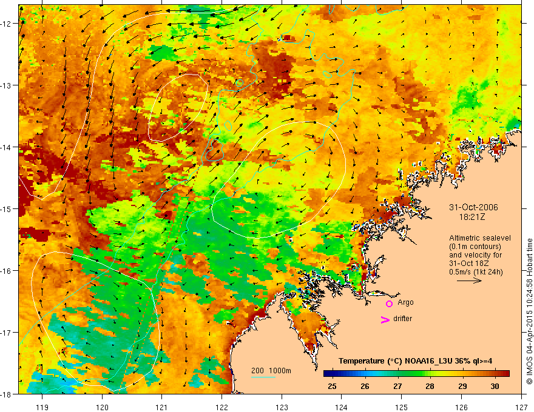This screenshot has height=412, width=534.
Task: Click the 'and velocity for' caption line
Action: pyautogui.click(x=475, y=255)
